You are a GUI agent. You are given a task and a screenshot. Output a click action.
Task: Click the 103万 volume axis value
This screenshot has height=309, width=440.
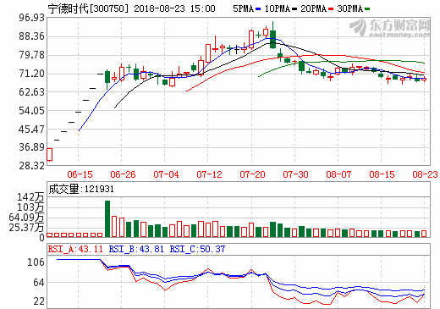[30, 207]
